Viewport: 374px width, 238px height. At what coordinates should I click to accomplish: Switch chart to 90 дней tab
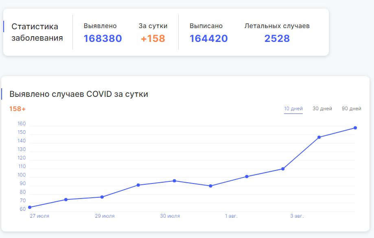351,109
